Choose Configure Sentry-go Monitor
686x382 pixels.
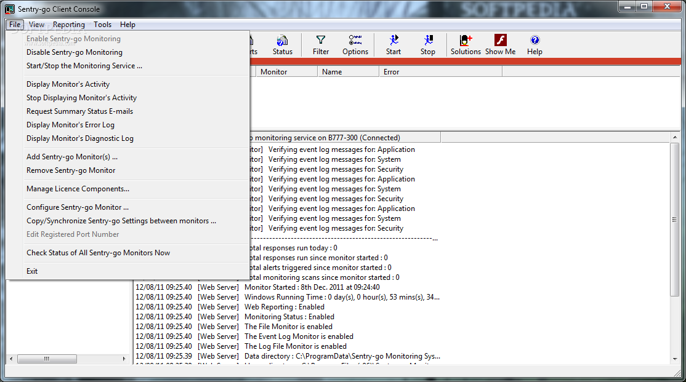127,207
